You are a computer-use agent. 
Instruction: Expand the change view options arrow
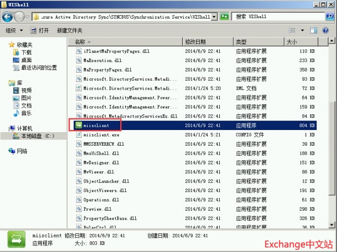303,31
